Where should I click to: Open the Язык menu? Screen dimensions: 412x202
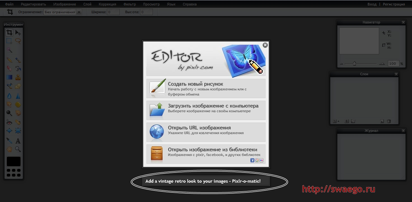pyautogui.click(x=171, y=4)
